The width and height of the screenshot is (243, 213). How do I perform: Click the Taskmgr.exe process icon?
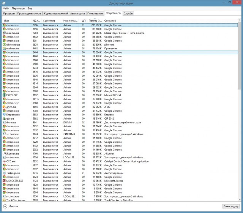click(x=4, y=173)
